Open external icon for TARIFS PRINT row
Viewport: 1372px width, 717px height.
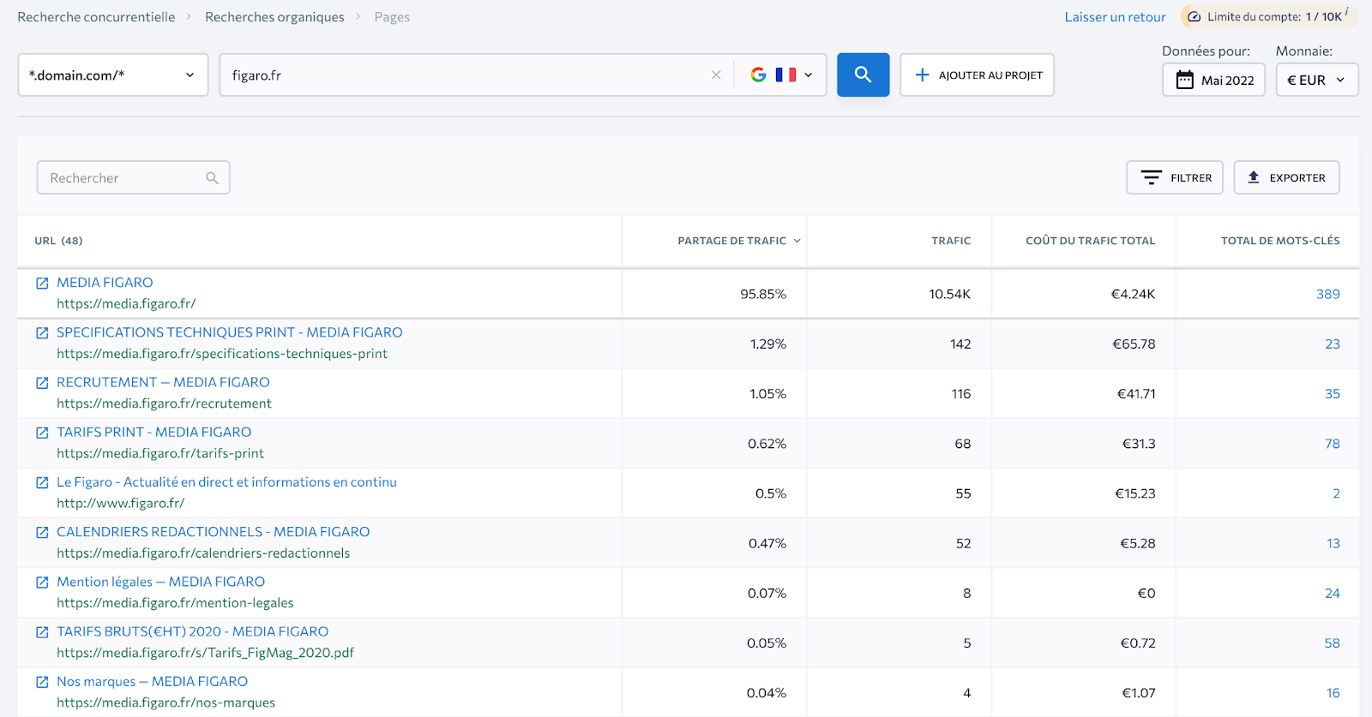(x=42, y=433)
